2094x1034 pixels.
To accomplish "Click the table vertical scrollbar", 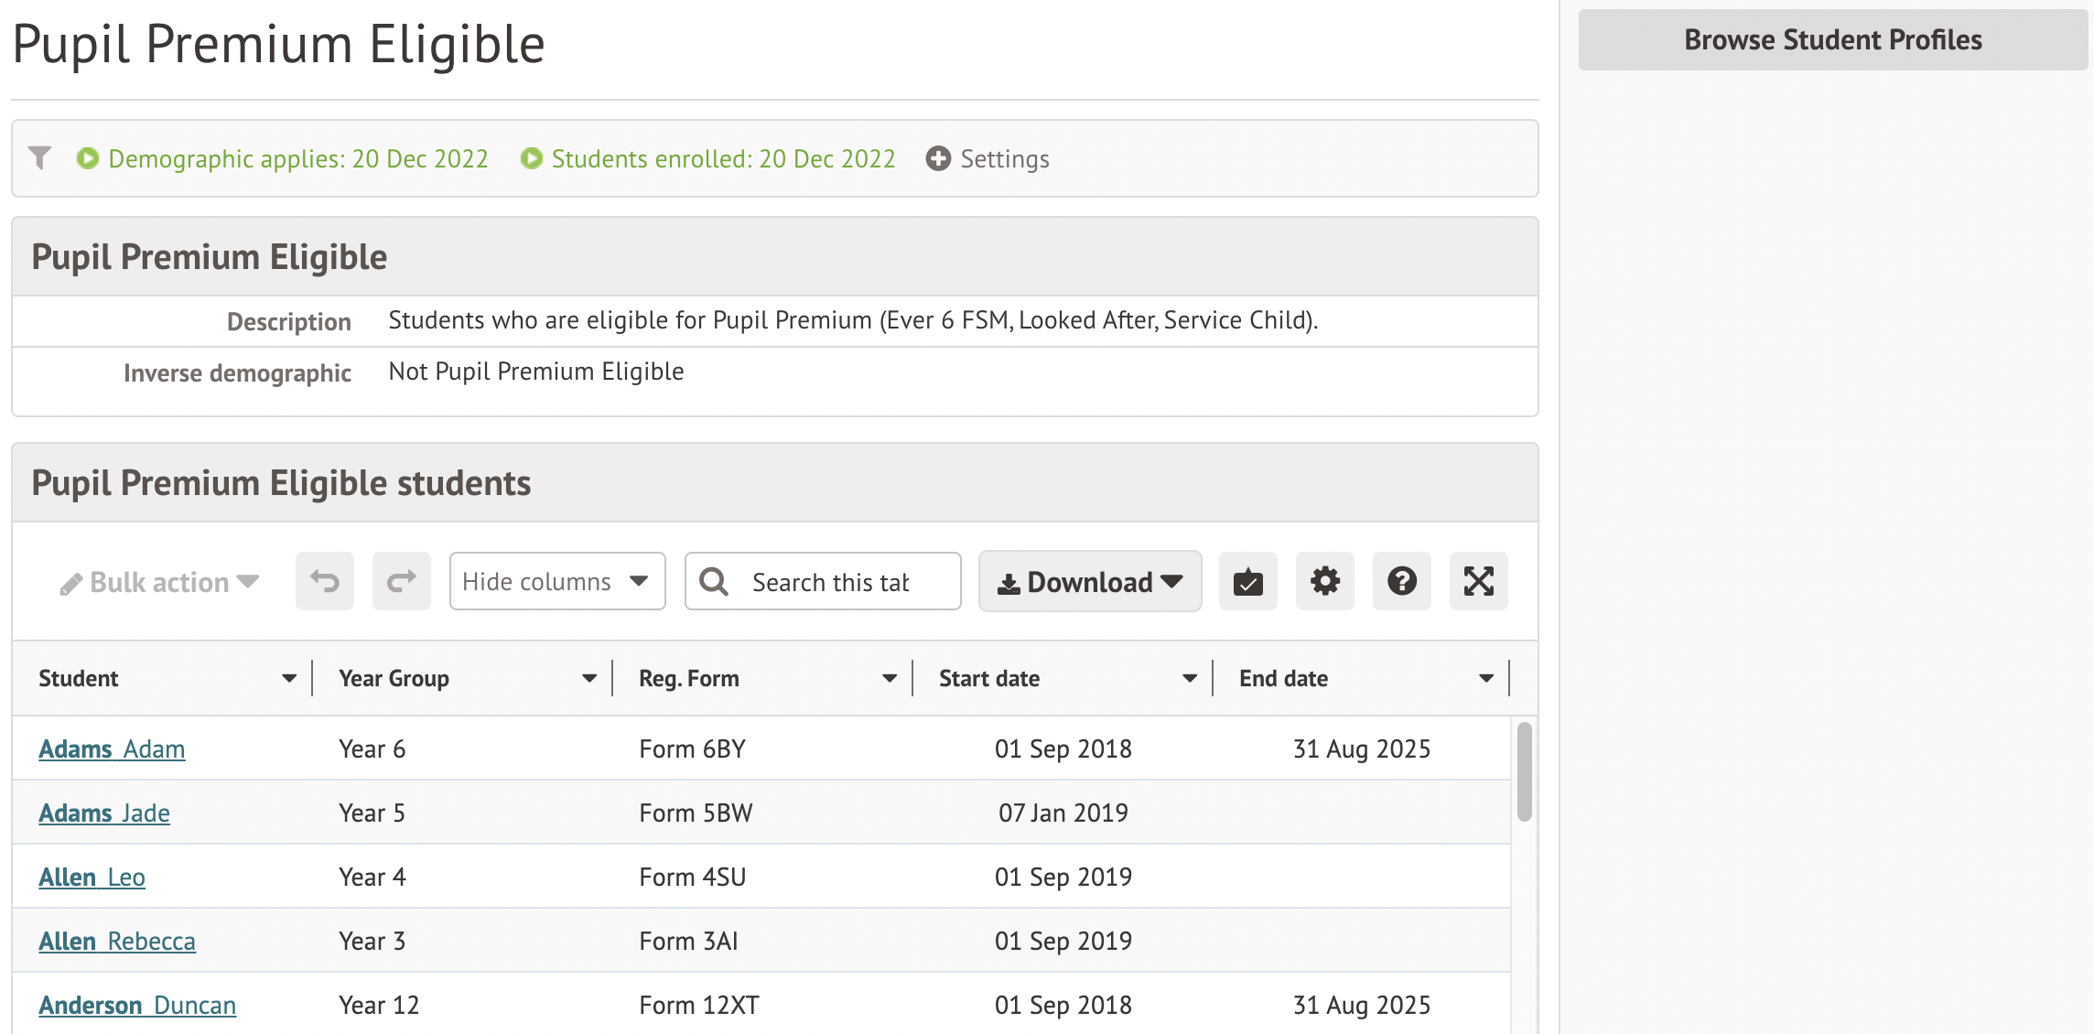I will (1524, 771).
